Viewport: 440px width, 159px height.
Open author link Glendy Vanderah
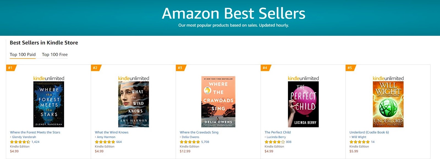[x=24, y=137]
